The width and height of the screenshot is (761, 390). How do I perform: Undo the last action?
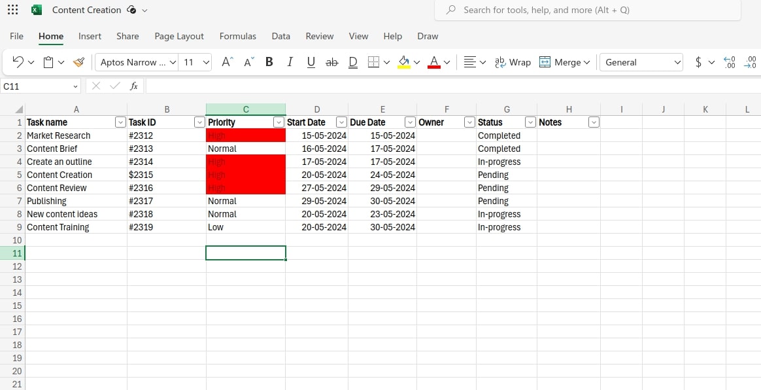tap(18, 62)
